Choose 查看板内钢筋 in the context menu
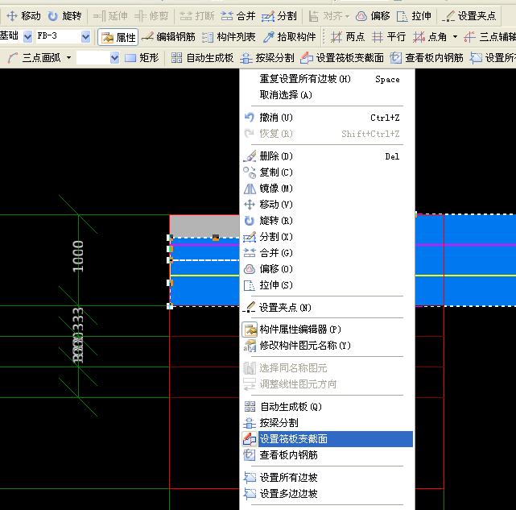This screenshot has height=510, width=516. [328, 455]
